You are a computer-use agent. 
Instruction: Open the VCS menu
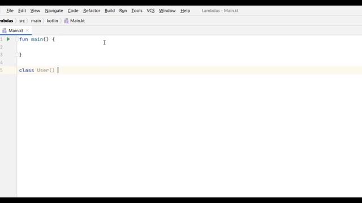[x=150, y=11]
